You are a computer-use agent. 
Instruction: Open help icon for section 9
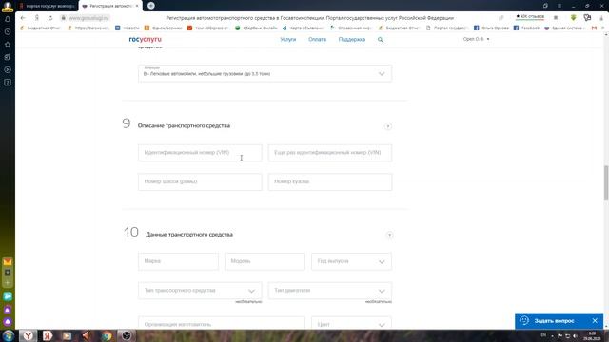(388, 126)
